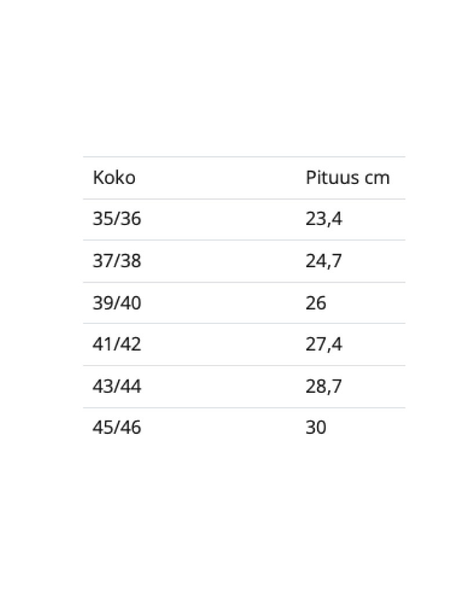Select the 43/44 size cell
This screenshot has height=590, width=463.
click(x=117, y=386)
